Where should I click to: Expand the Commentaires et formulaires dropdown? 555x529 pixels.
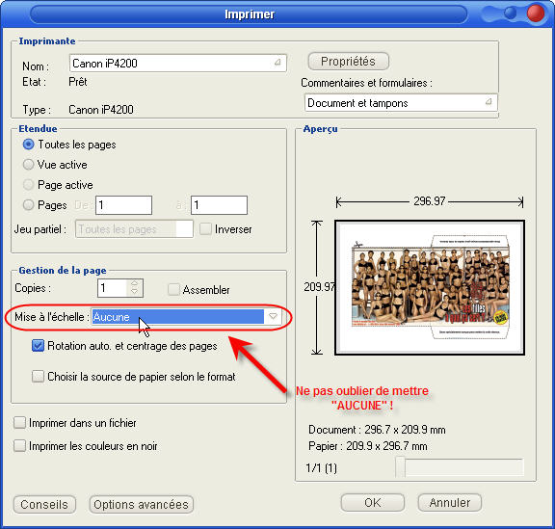point(489,102)
